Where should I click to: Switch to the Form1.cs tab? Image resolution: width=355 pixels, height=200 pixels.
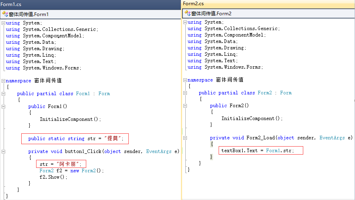pyautogui.click(x=11, y=4)
